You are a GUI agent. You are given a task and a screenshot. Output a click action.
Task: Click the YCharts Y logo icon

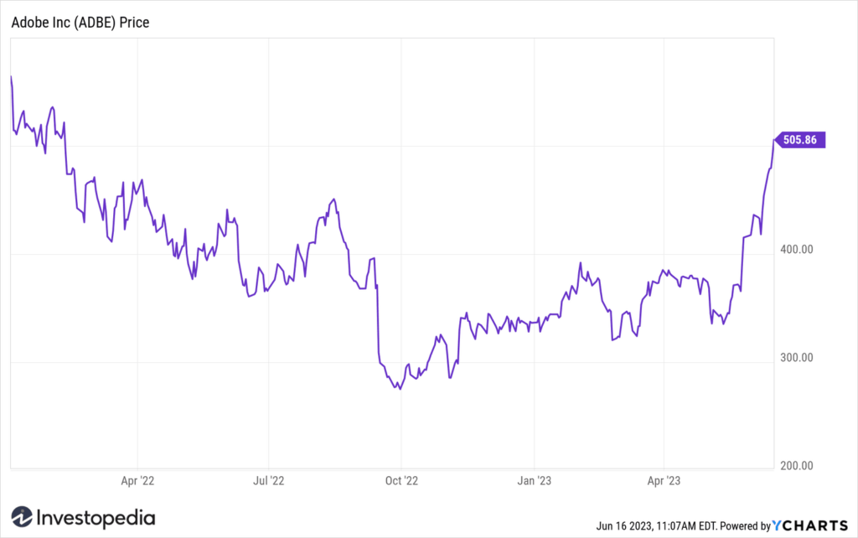tap(778, 525)
